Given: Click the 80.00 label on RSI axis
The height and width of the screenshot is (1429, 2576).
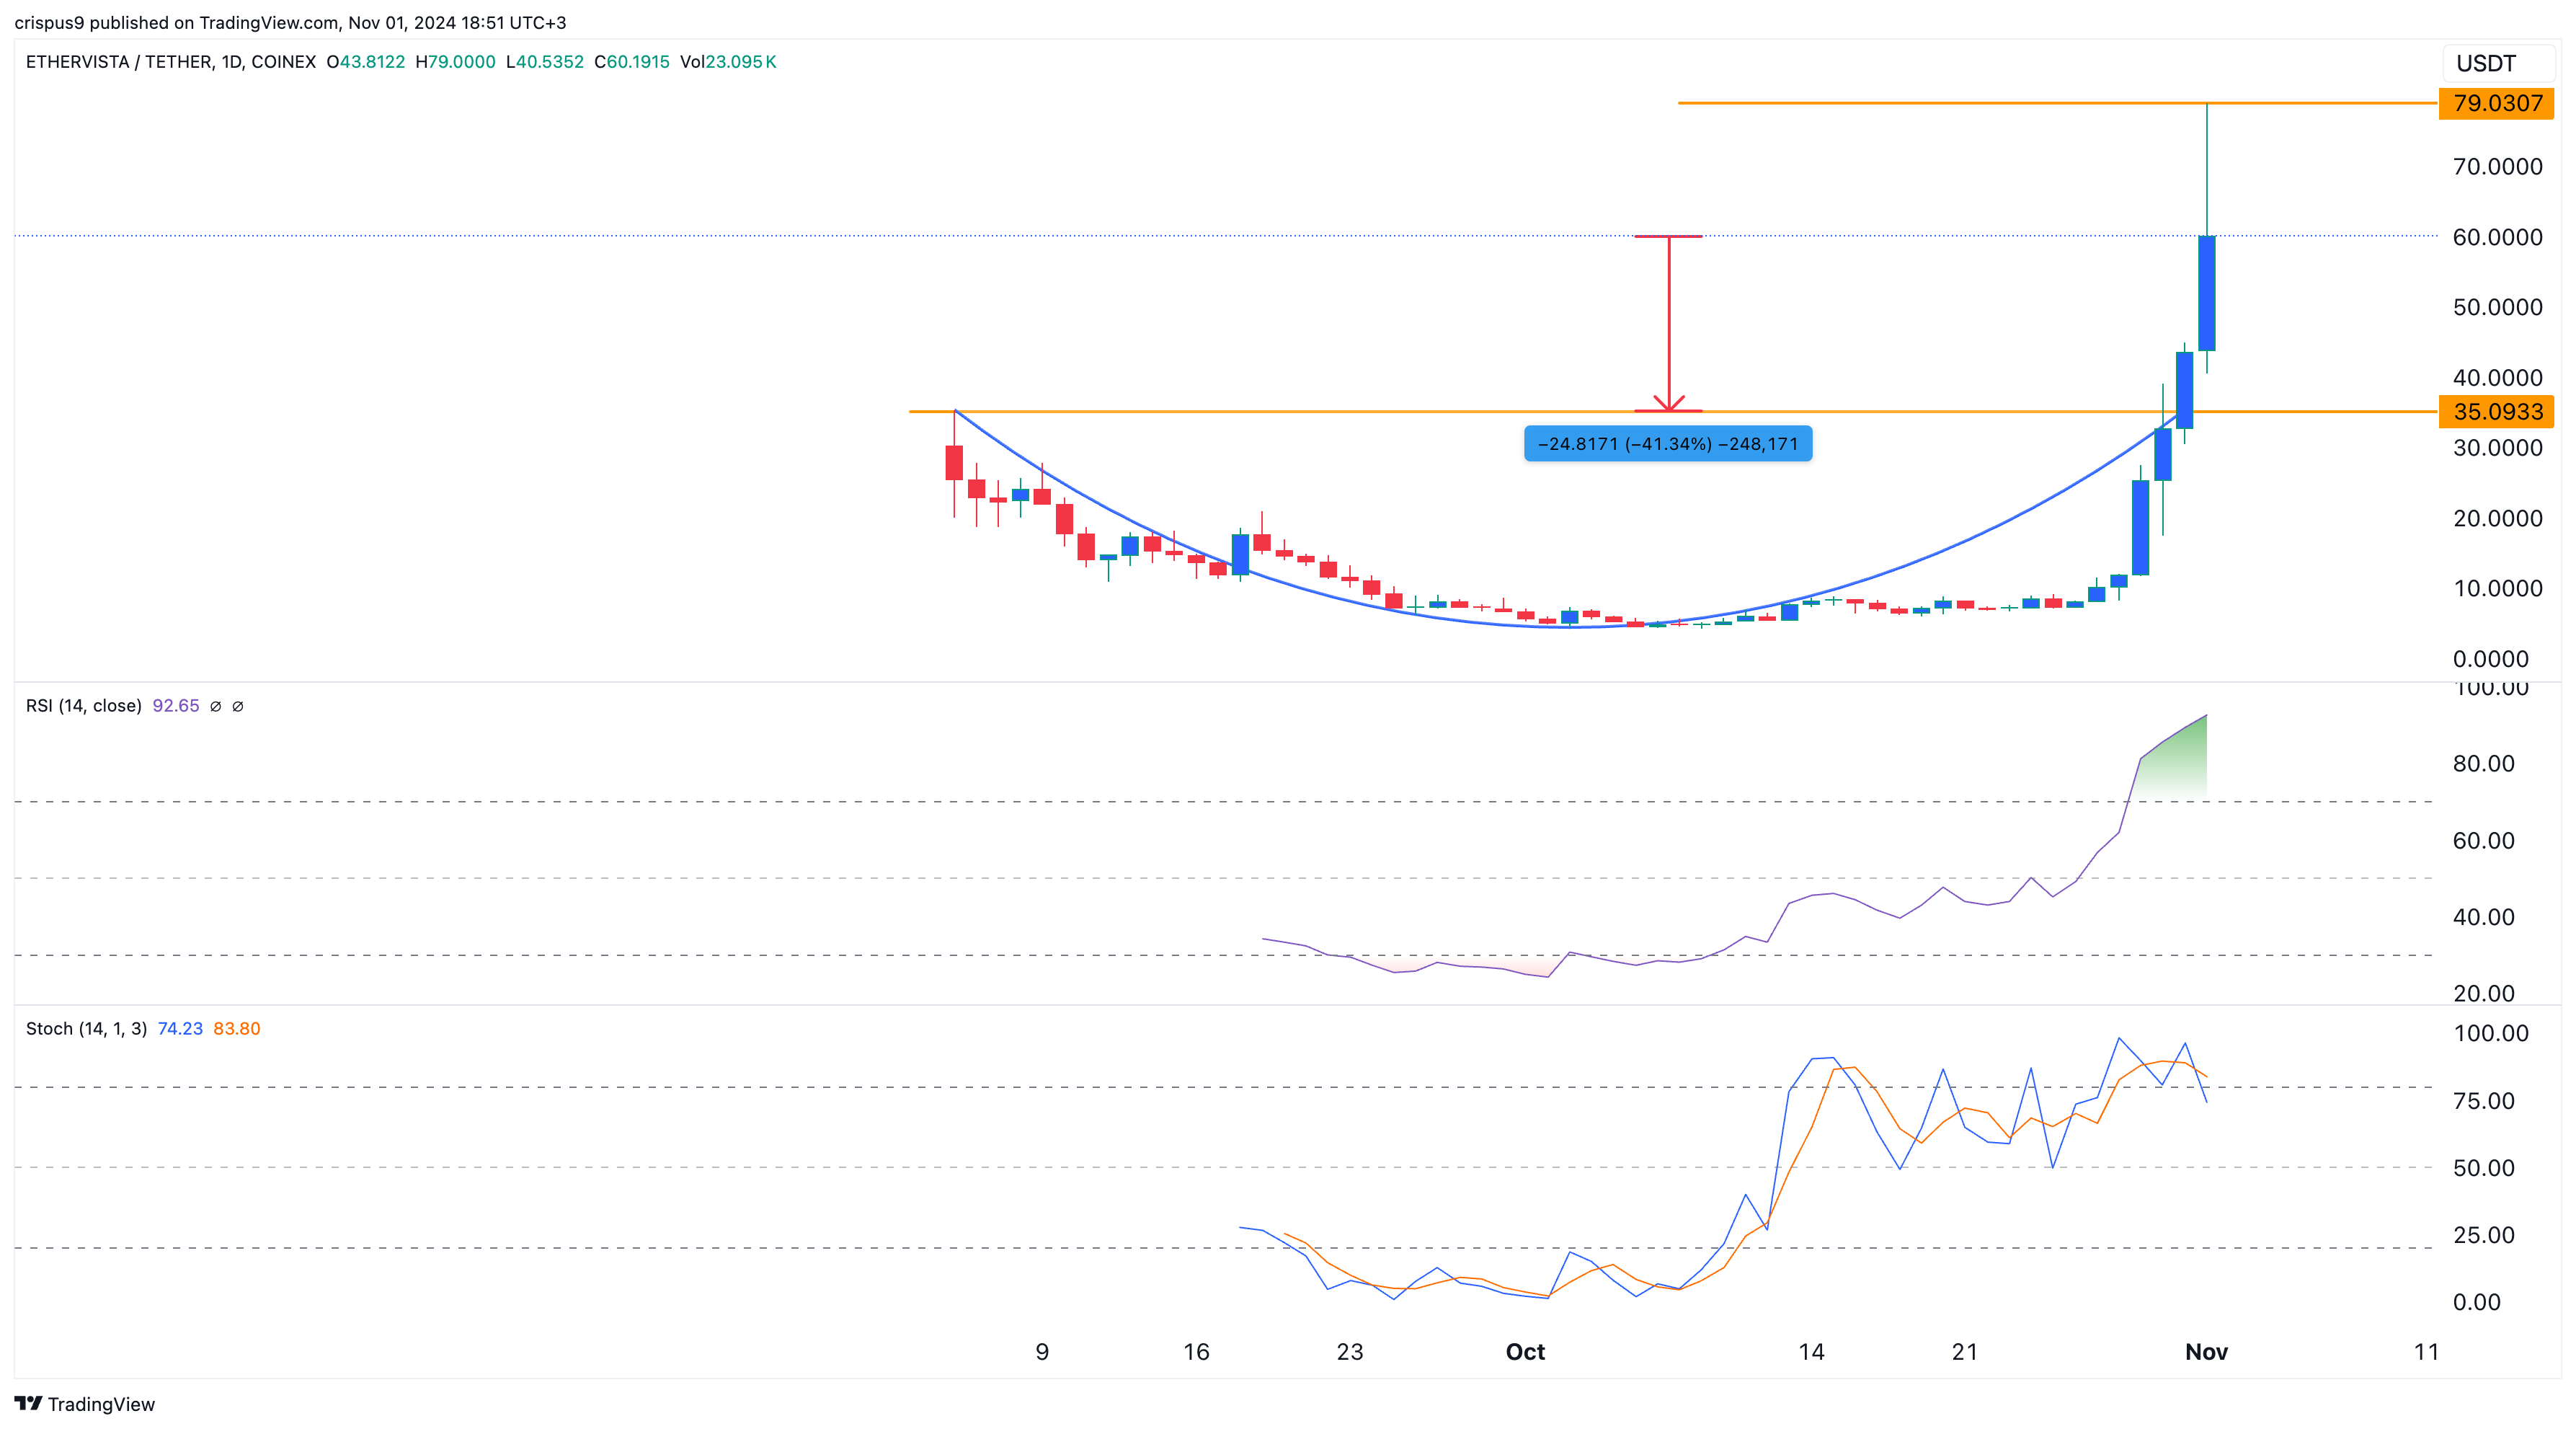Looking at the screenshot, I should [2483, 764].
